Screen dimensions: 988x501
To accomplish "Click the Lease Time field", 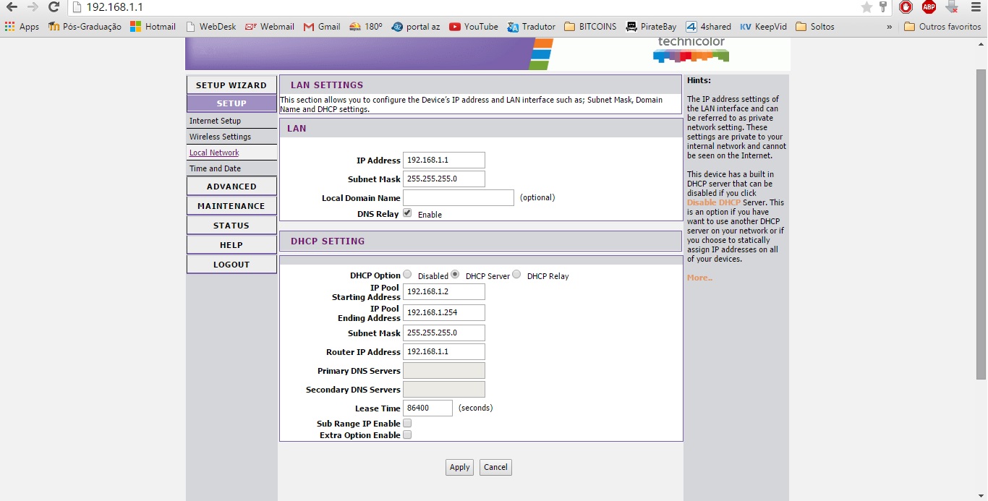I will (427, 408).
